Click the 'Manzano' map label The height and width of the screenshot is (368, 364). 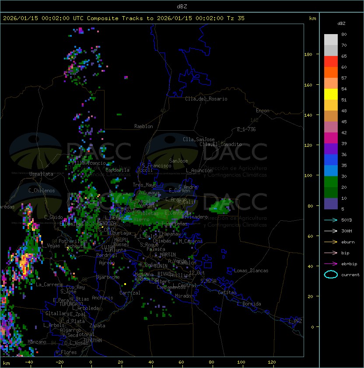pyautogui.click(x=37, y=342)
